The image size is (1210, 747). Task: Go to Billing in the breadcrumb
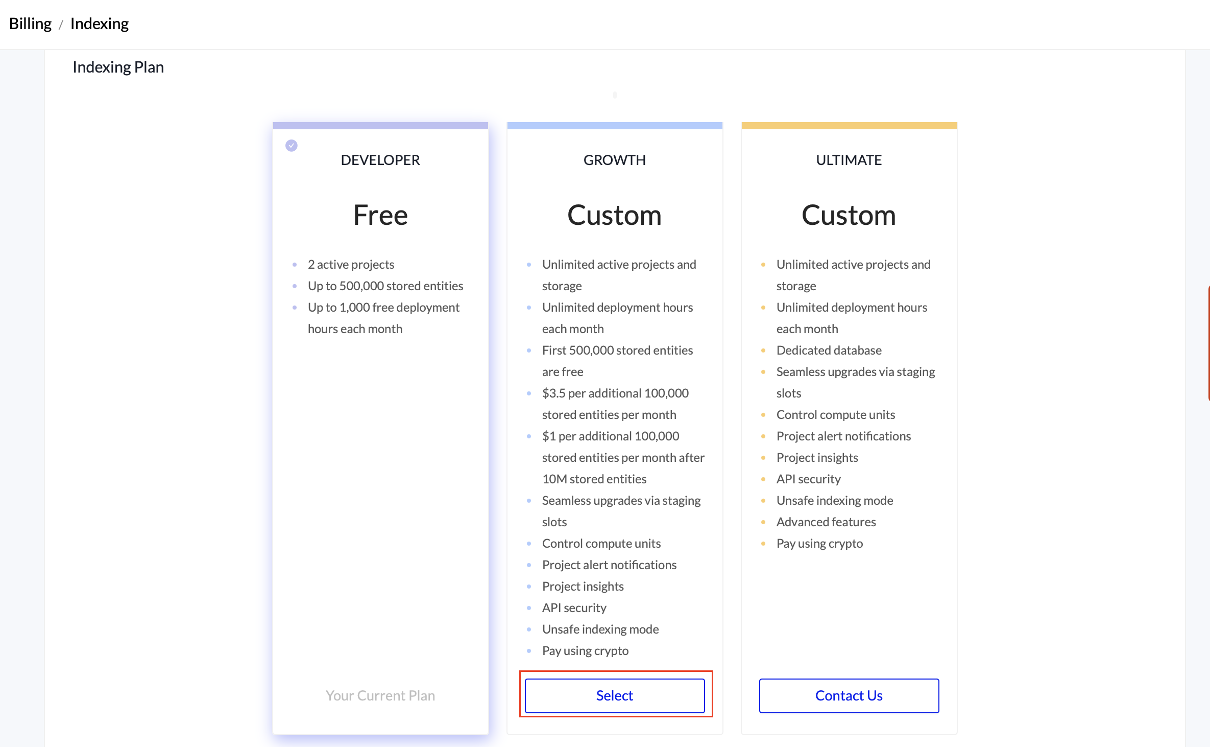[x=30, y=24]
